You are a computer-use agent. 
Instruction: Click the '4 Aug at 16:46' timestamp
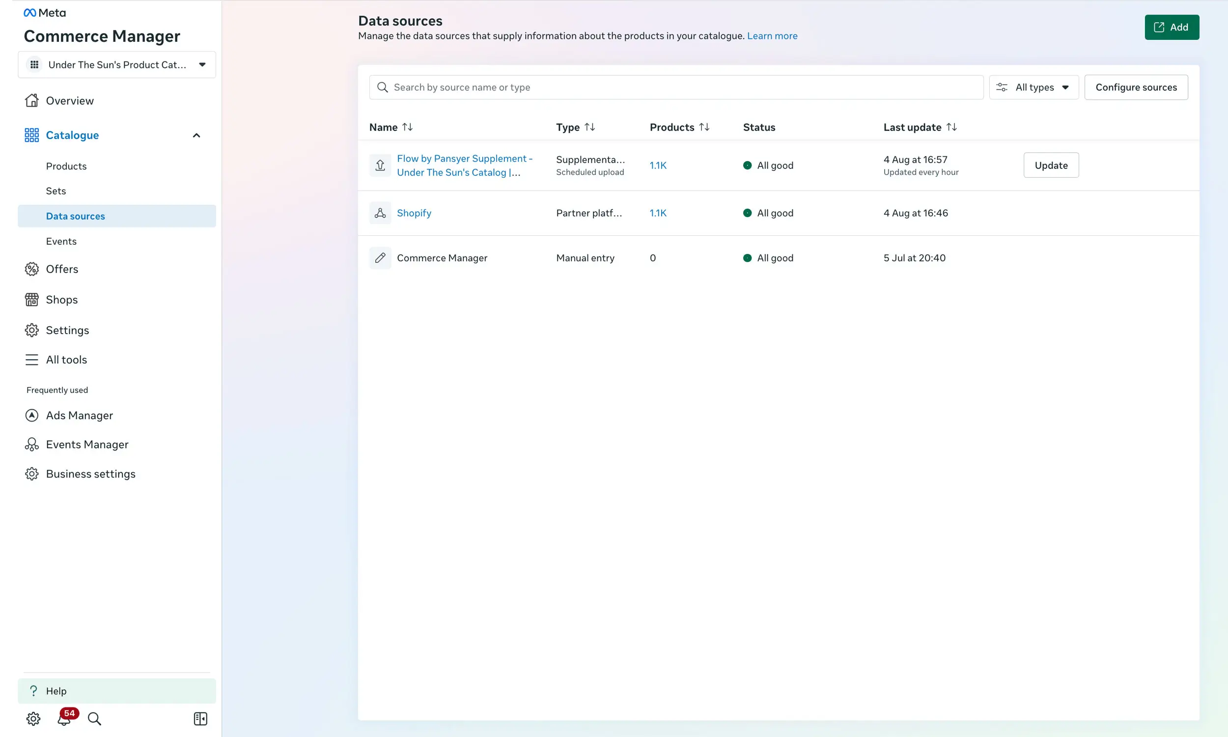pos(916,213)
